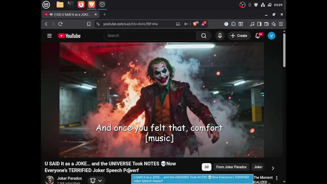Open the blue circular extension icon
Screen dimensions: 327x184
[226, 24]
